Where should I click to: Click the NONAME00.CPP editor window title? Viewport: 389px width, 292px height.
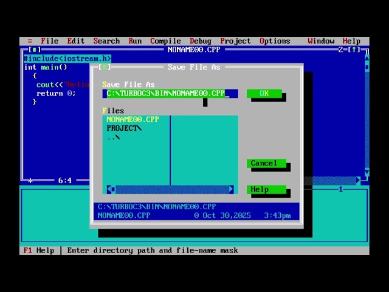pyautogui.click(x=194, y=50)
